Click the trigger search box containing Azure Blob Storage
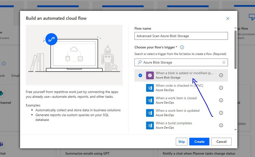This screenshot has width=255, height=157. click(x=181, y=62)
